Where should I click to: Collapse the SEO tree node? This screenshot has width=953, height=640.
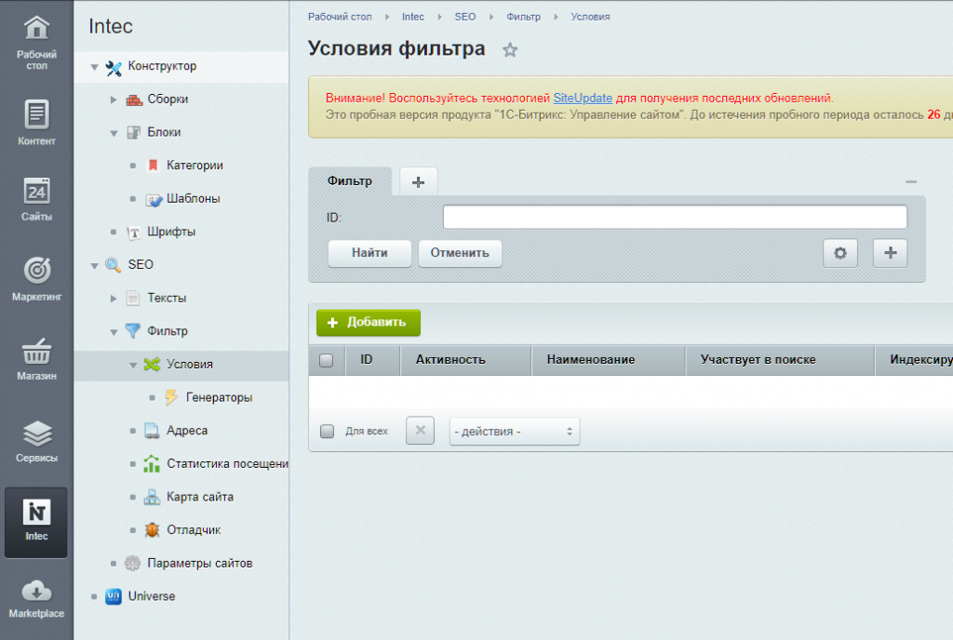click(94, 265)
